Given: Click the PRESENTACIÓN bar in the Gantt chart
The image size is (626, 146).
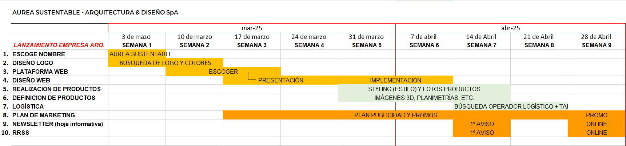Looking at the screenshot, I should [x=280, y=80].
